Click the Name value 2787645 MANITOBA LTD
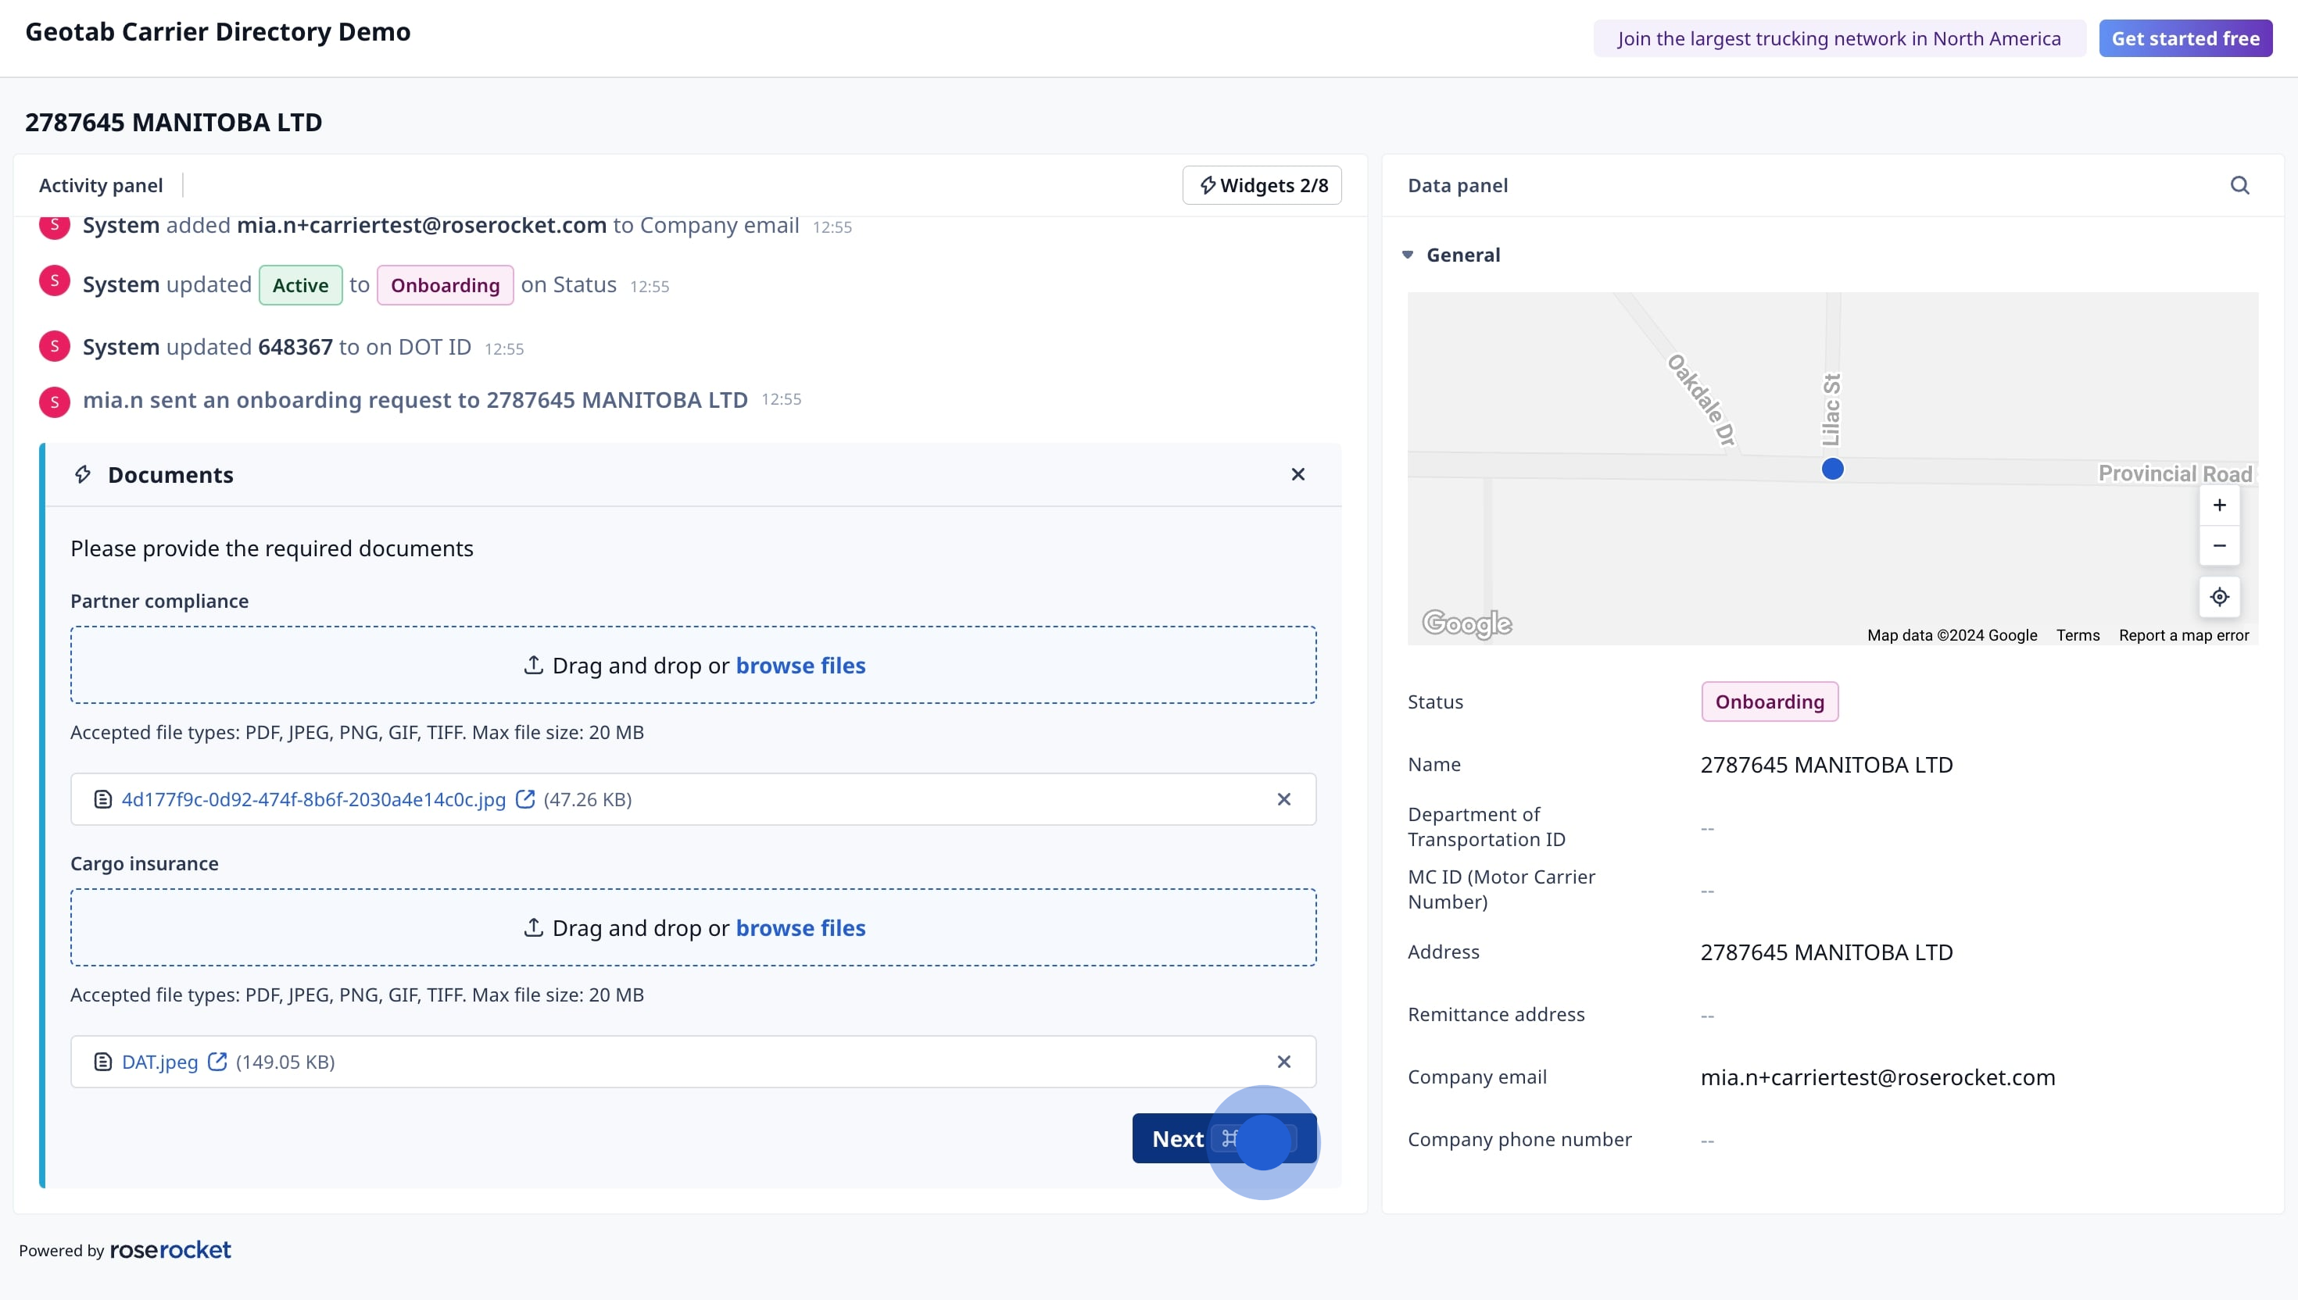Viewport: 2298px width, 1300px height. coord(1827,764)
